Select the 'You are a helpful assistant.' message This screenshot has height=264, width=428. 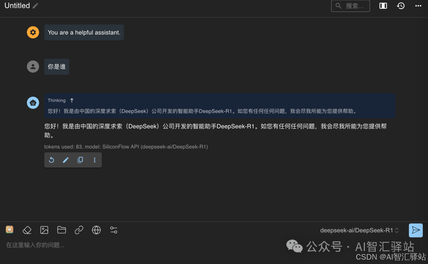pyautogui.click(x=84, y=32)
